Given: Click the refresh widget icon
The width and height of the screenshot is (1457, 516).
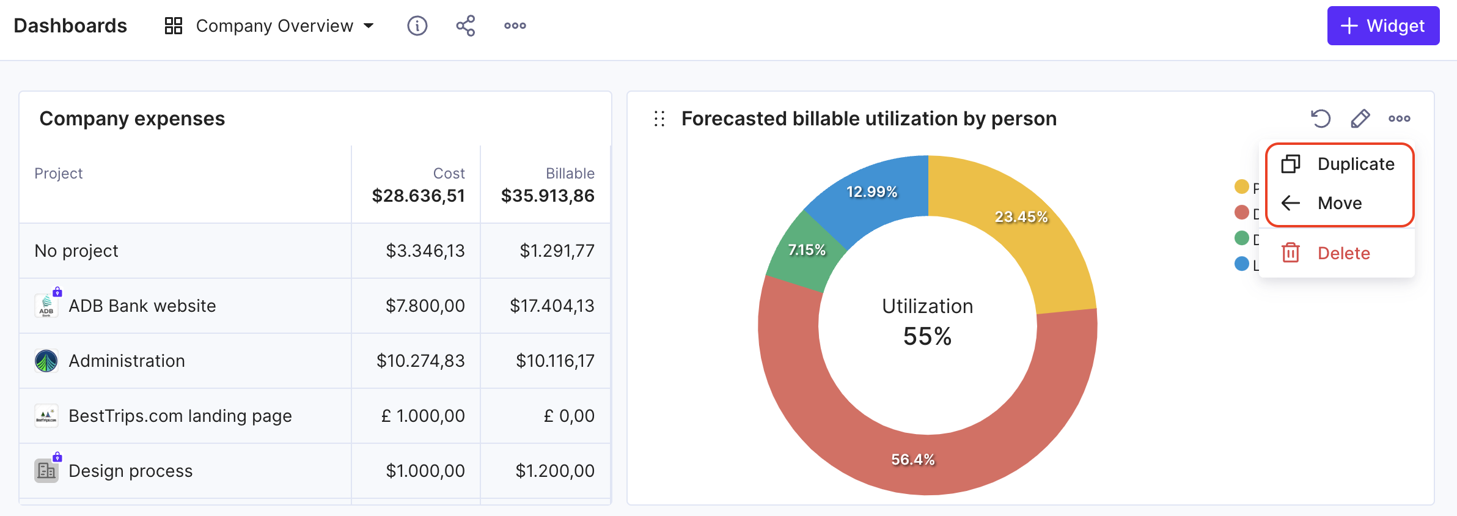Looking at the screenshot, I should coord(1321,118).
